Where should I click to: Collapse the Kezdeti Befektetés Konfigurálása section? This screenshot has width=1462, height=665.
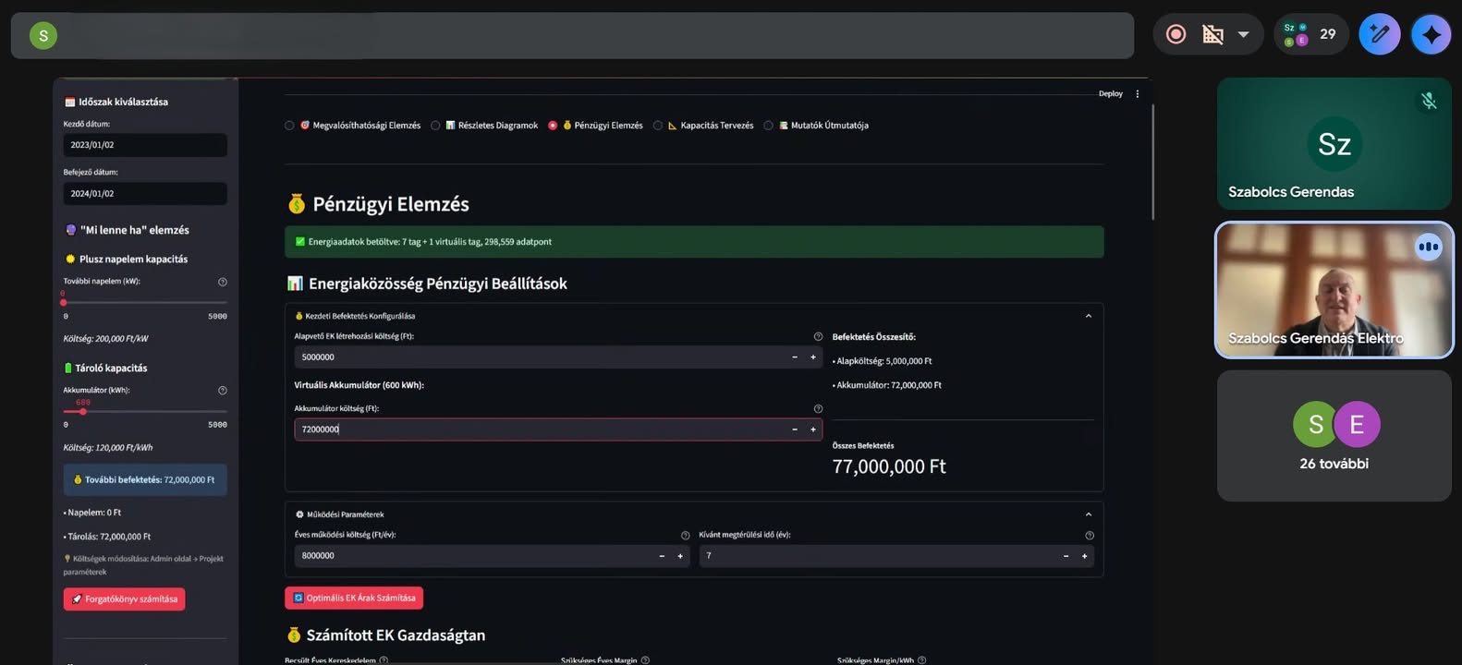(1088, 316)
